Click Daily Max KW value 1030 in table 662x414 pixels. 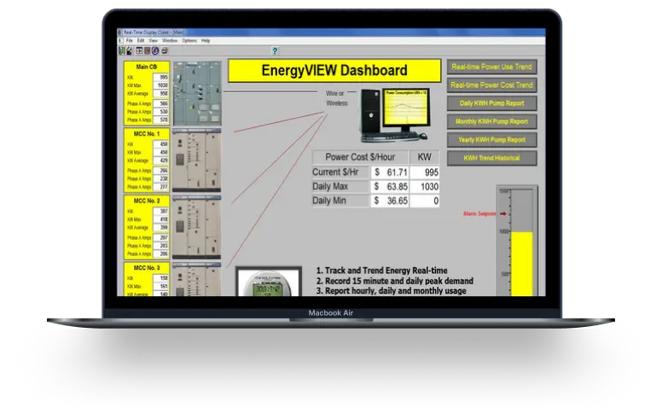425,187
